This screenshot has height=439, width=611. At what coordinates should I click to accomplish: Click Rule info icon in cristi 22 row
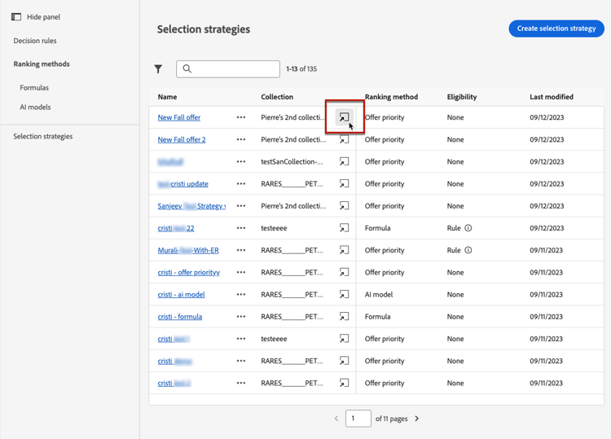point(468,228)
